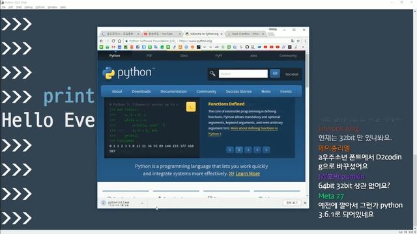Open the blue-bar Community navigation item
Image resolution: width=417 pixels, height=234 pixels.
click(206, 91)
